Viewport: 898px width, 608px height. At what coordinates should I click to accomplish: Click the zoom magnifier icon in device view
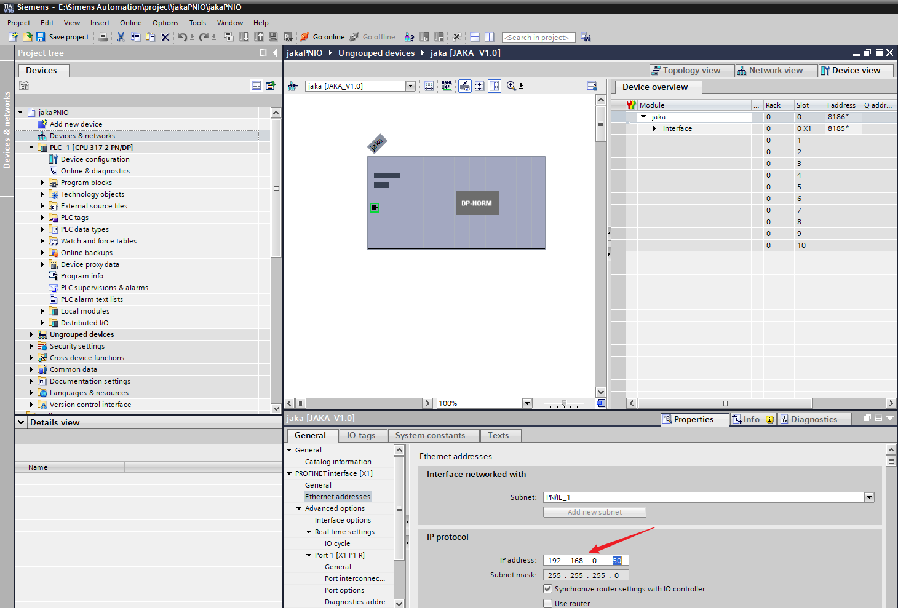click(x=511, y=86)
